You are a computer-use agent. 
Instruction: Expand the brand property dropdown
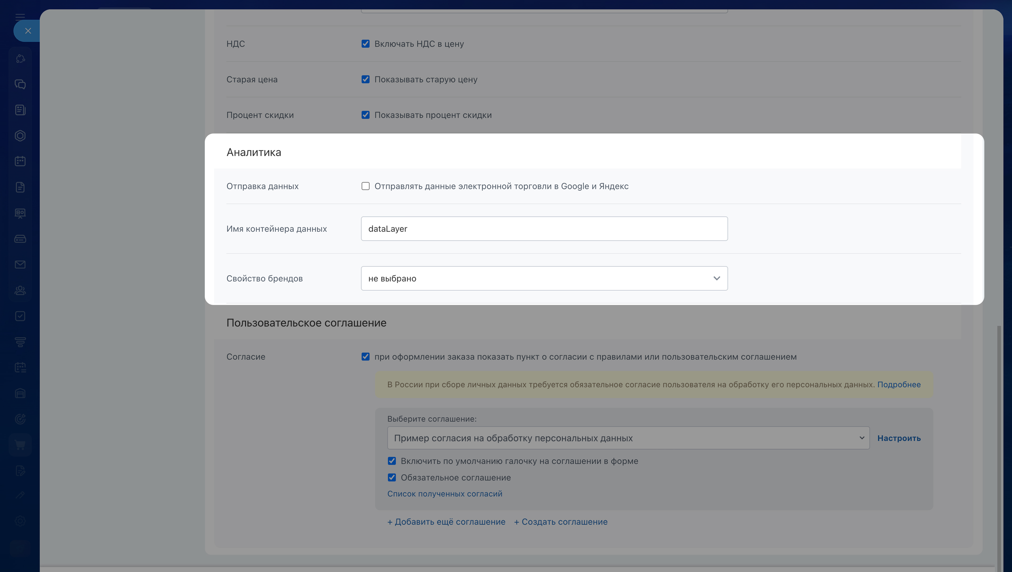tap(544, 279)
